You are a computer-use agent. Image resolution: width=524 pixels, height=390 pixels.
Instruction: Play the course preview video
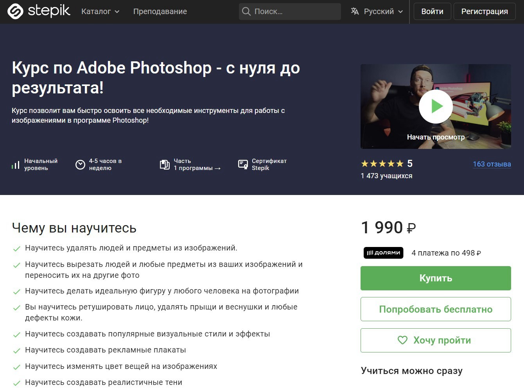pos(436,106)
